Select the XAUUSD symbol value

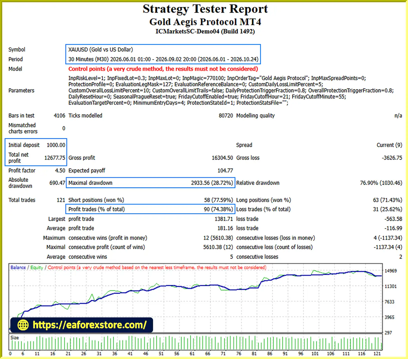(100, 49)
